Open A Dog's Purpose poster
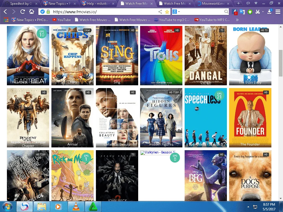283x212 pixels. click(x=250, y=176)
